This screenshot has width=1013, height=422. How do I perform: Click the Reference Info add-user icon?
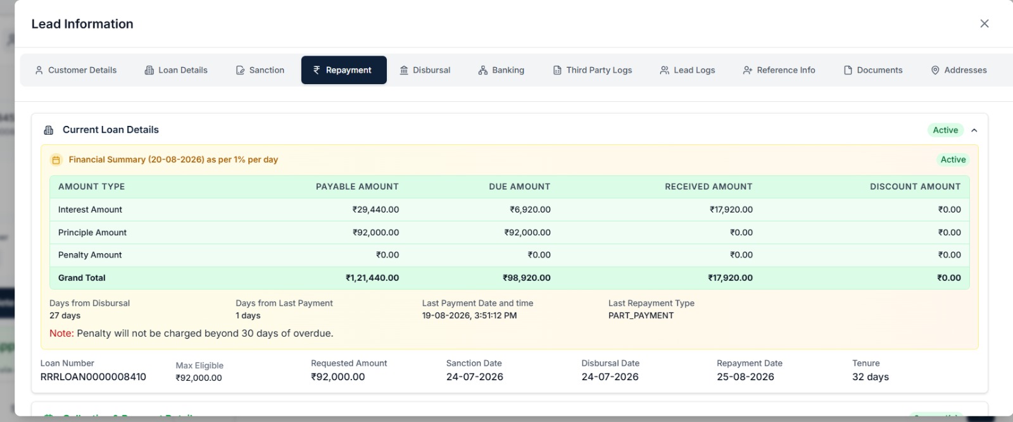tap(748, 70)
